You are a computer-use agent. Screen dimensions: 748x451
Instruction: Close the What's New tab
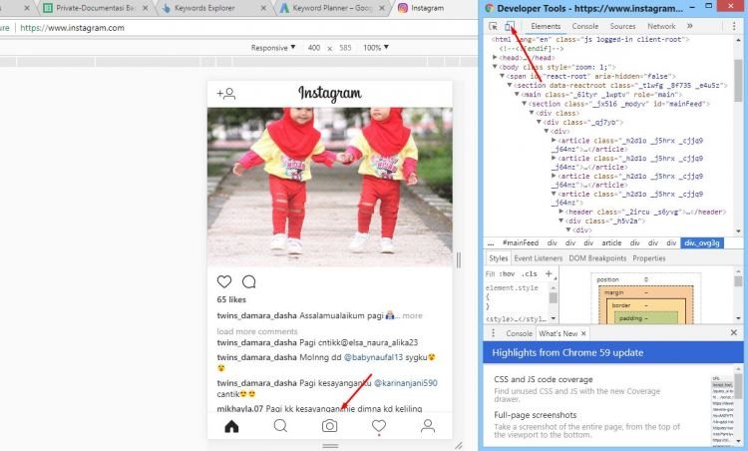pos(583,333)
